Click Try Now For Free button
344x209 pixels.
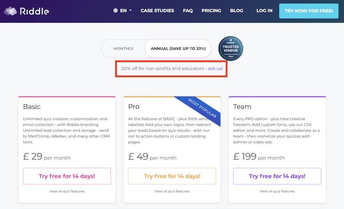309,11
